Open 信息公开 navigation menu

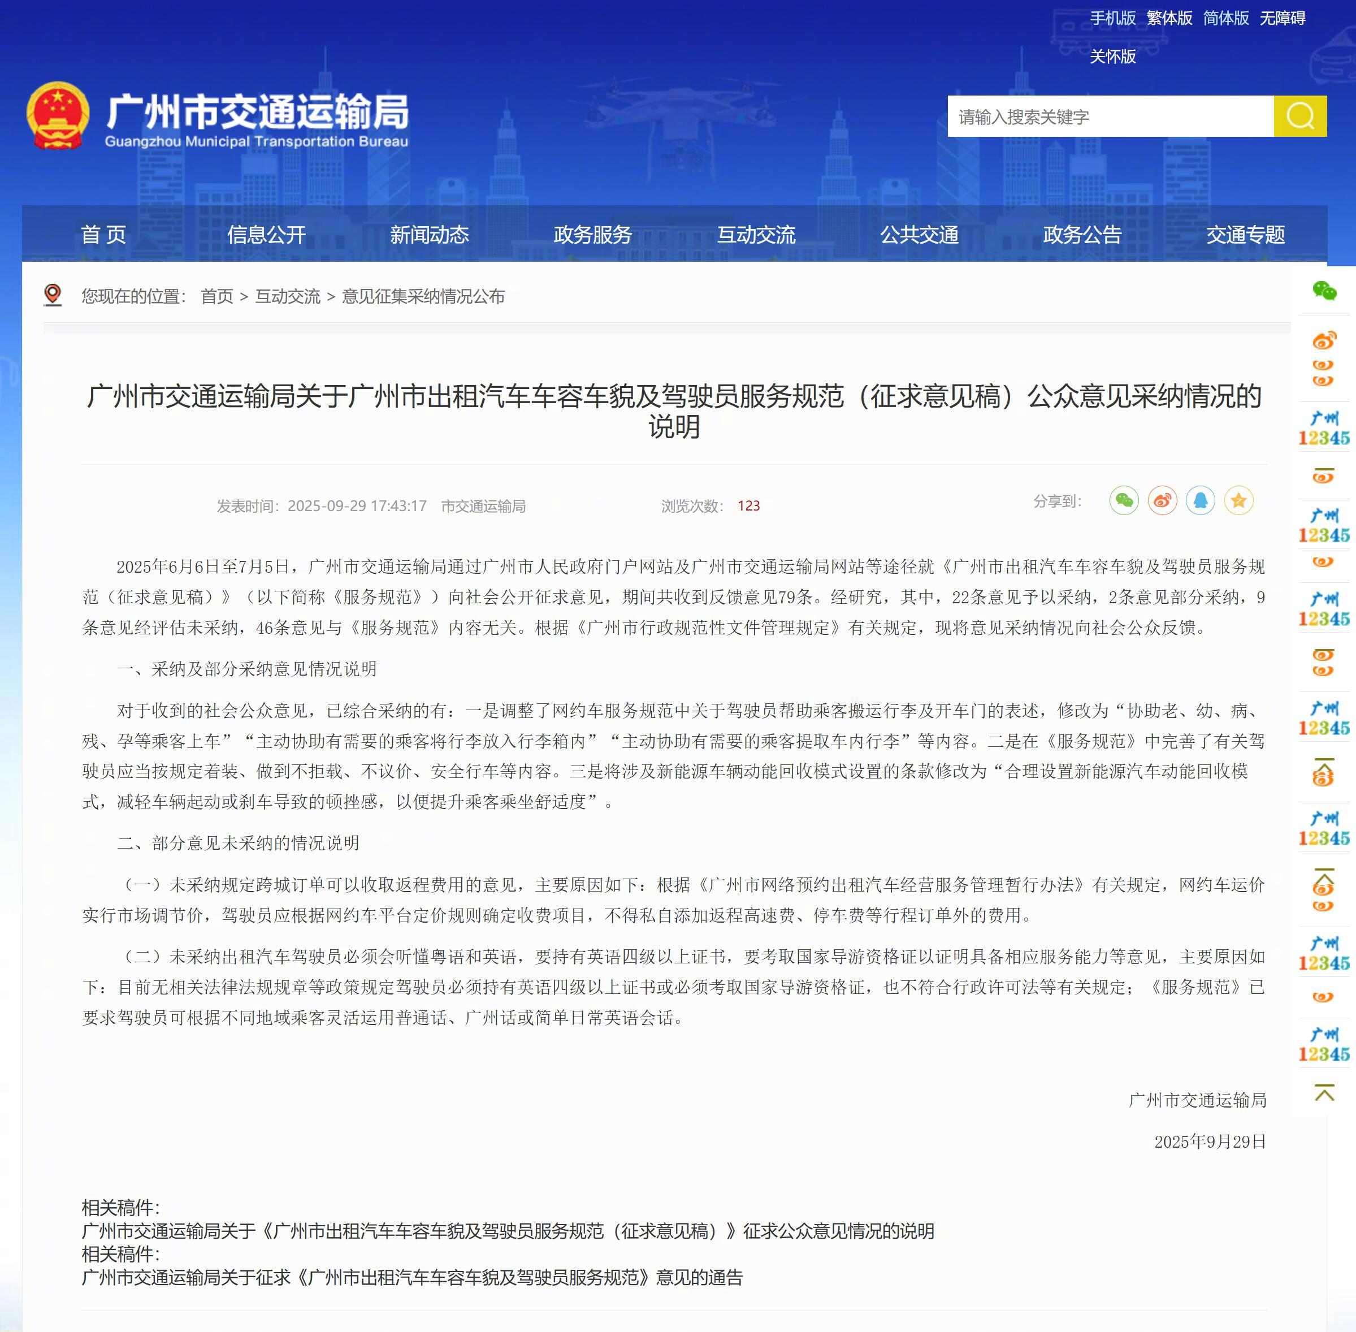pyautogui.click(x=266, y=235)
